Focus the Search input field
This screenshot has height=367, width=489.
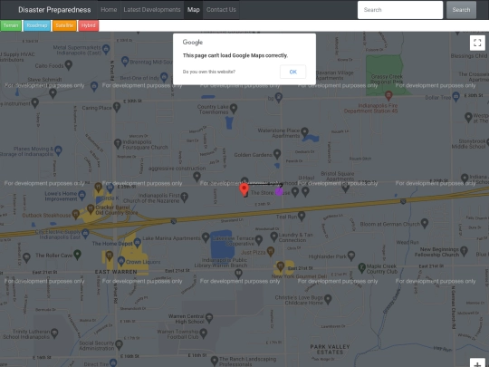click(x=400, y=10)
